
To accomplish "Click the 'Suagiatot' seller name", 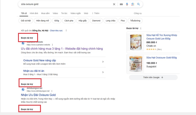I will point(151,66).
